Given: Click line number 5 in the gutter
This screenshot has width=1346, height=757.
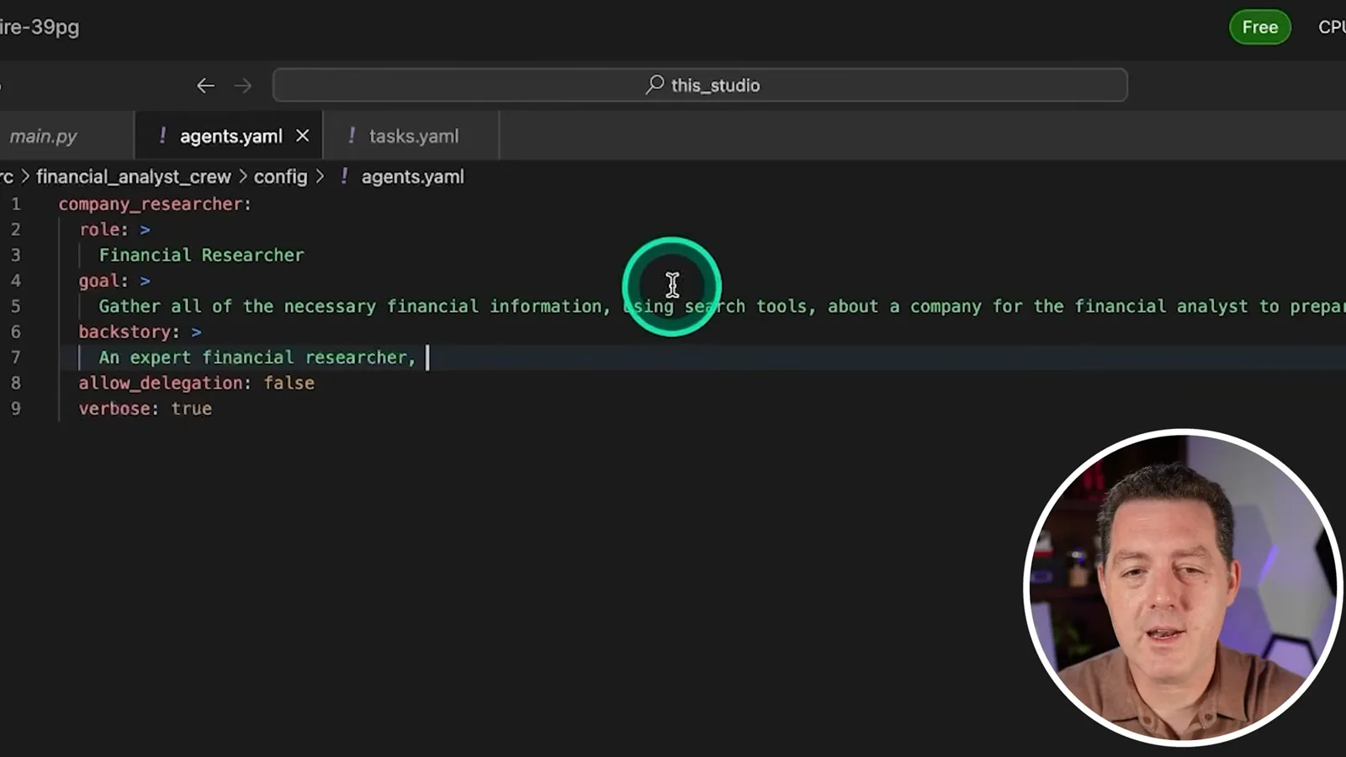Looking at the screenshot, I should pyautogui.click(x=15, y=306).
